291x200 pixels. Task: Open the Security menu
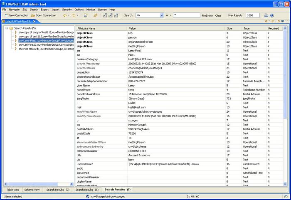click(67, 9)
